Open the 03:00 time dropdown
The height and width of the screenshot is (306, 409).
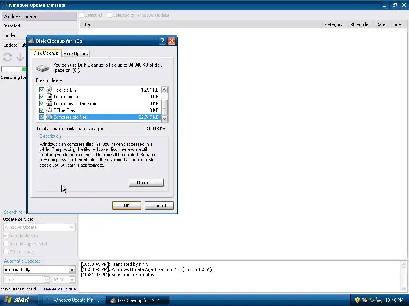click(72, 280)
